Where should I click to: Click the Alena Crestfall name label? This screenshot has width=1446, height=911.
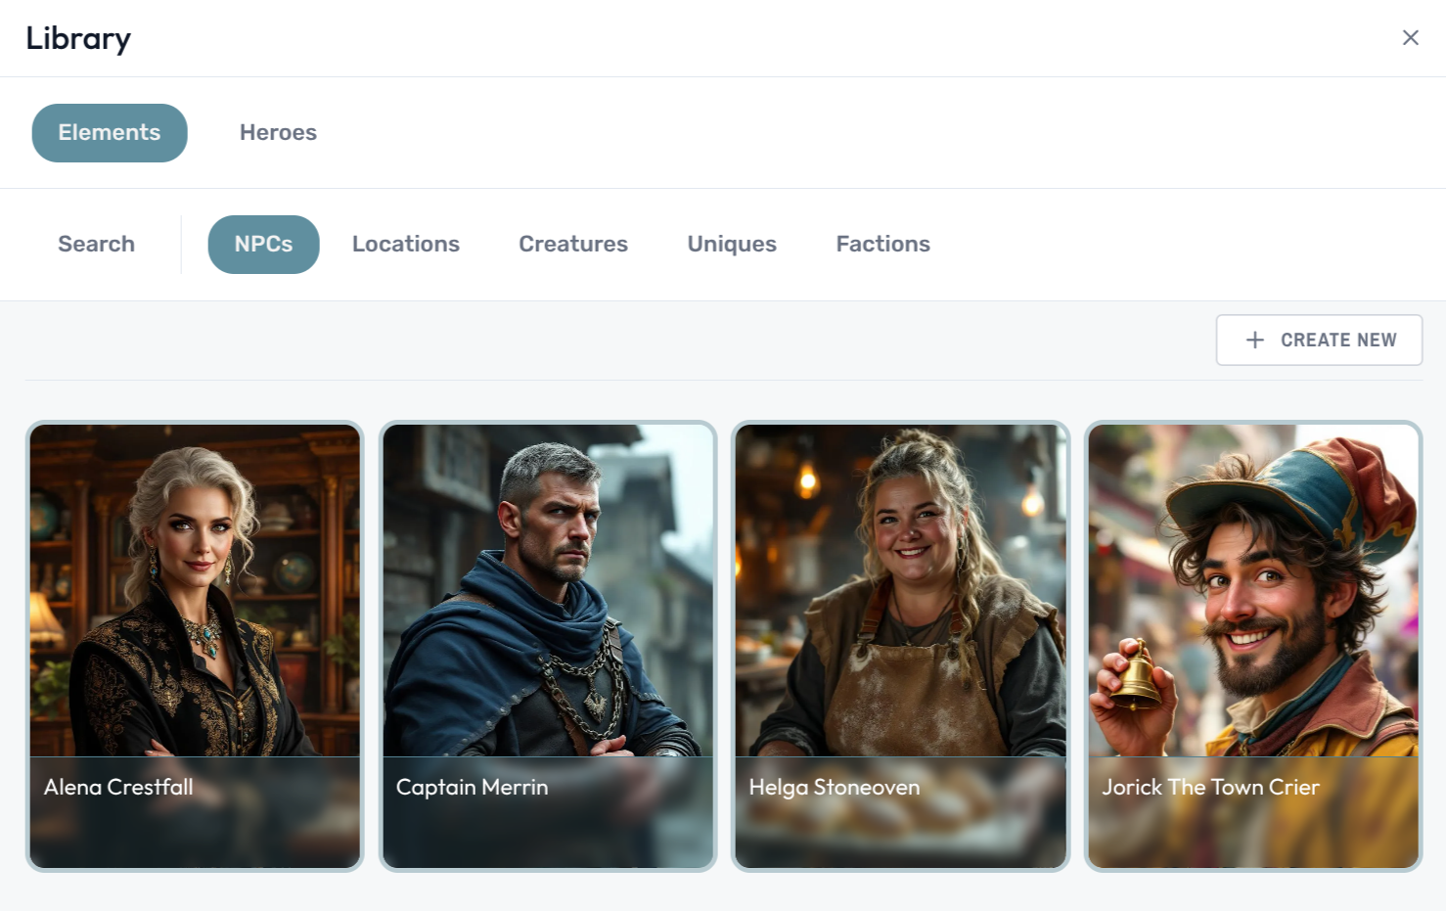point(118,787)
